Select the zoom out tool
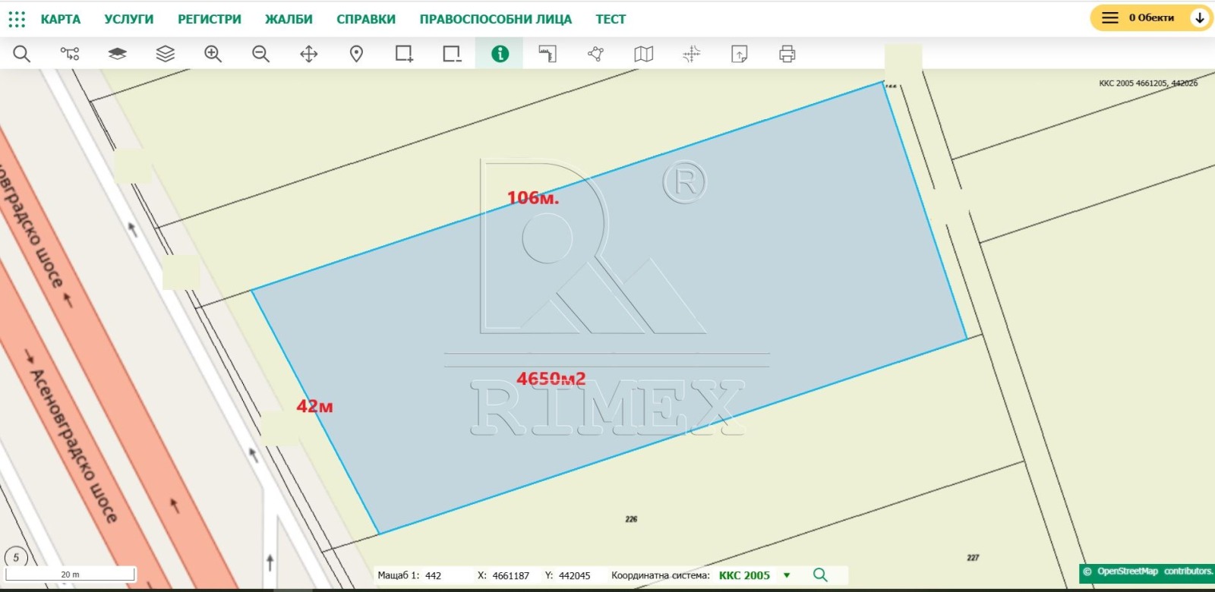The width and height of the screenshot is (1215, 592). (260, 54)
